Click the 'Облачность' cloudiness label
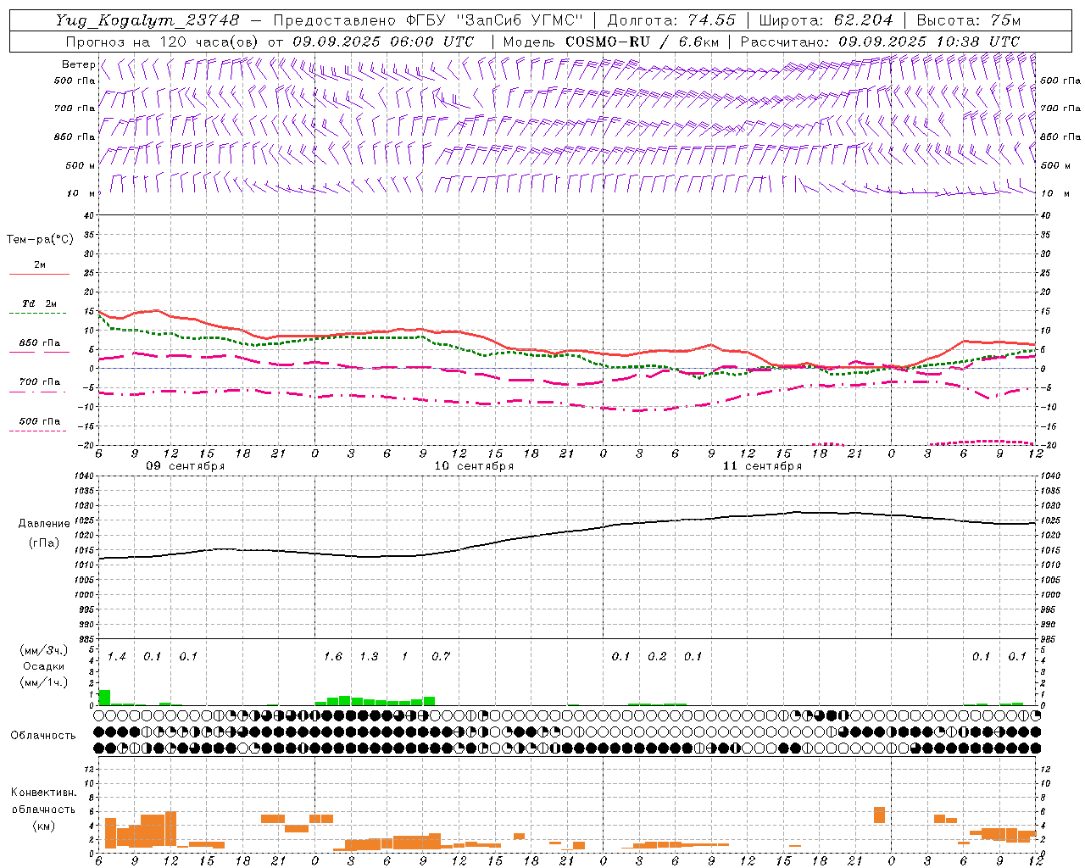This screenshot has height=868, width=1085. (42, 735)
